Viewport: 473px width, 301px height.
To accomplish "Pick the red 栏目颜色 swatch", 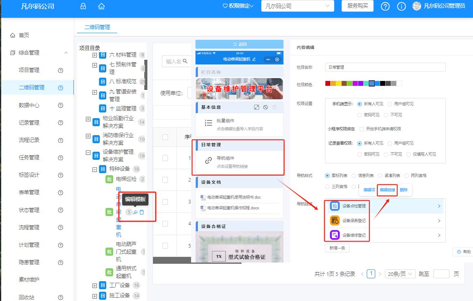I will 328,83.
